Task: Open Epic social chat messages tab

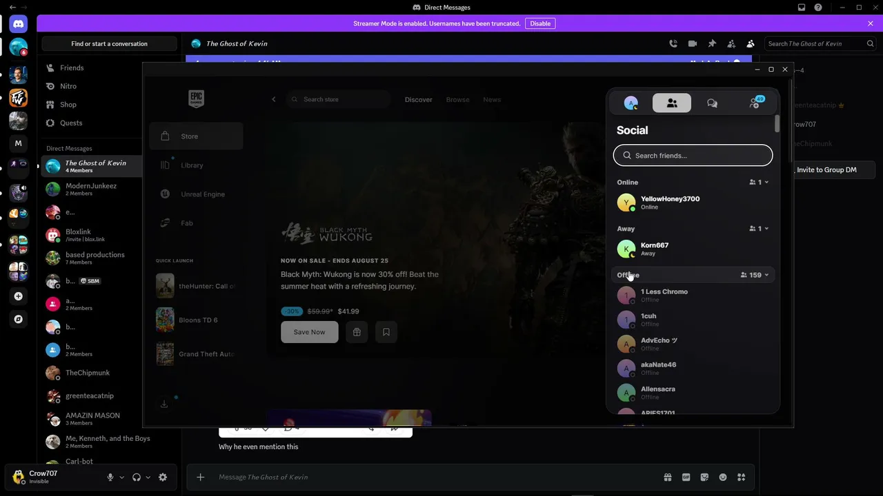Action: (x=712, y=103)
